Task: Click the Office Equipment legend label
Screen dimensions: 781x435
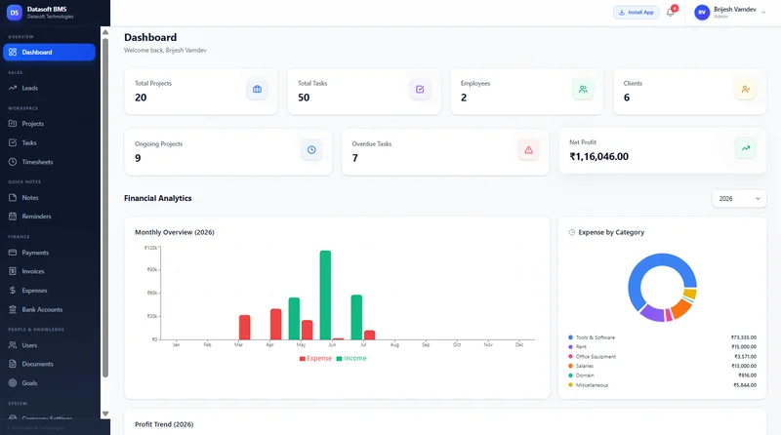Action: tap(596, 356)
